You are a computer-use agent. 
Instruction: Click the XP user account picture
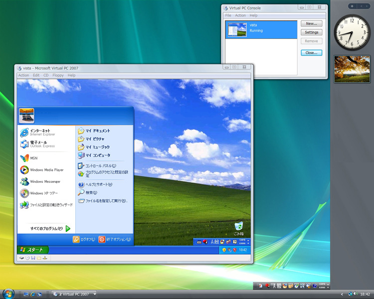[x=27, y=116]
